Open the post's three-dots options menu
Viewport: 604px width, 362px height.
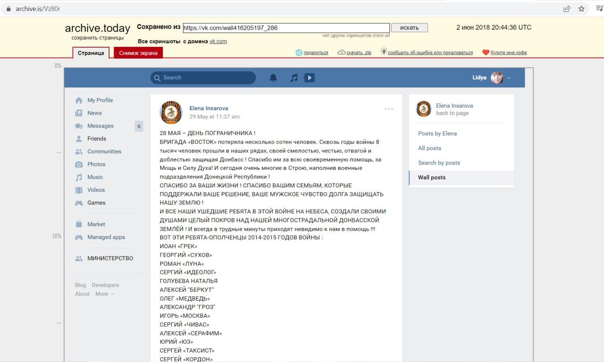[389, 109]
